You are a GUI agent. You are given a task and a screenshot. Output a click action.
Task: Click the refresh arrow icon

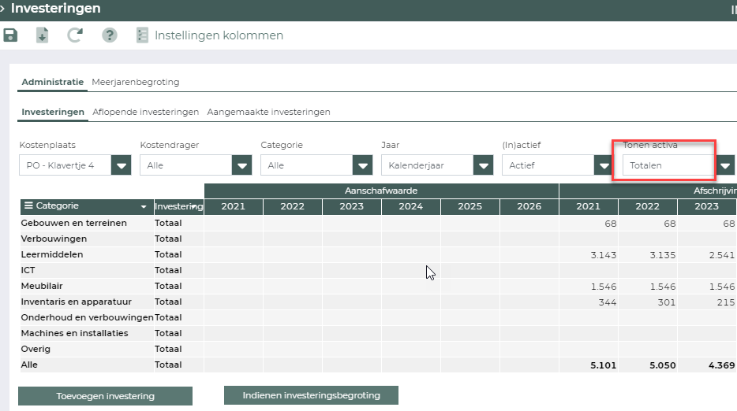pyautogui.click(x=75, y=35)
